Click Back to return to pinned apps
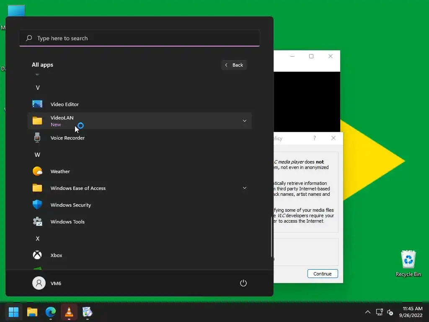Viewport: 429px width, 322px height. (x=234, y=65)
